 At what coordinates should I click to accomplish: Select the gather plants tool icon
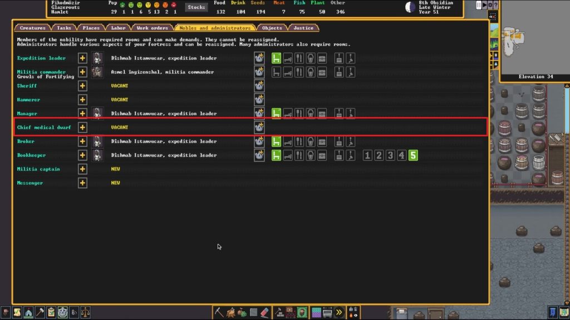(x=242, y=312)
